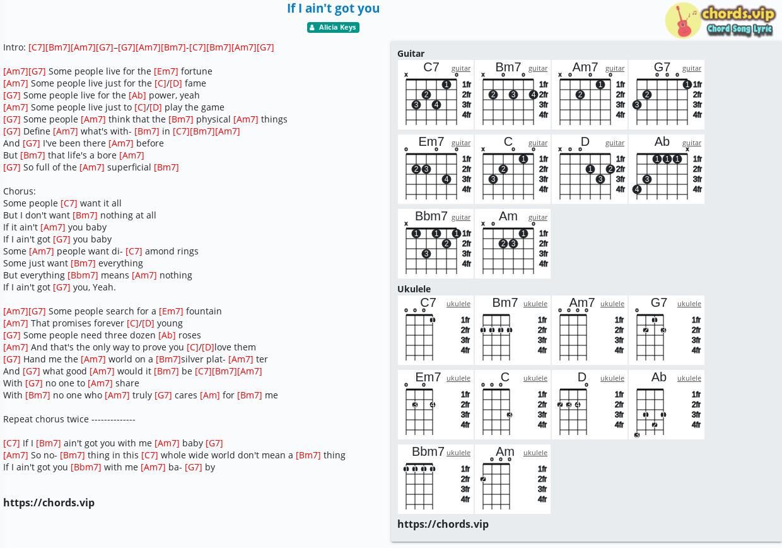Click the 'Guitar' section heading

point(411,54)
